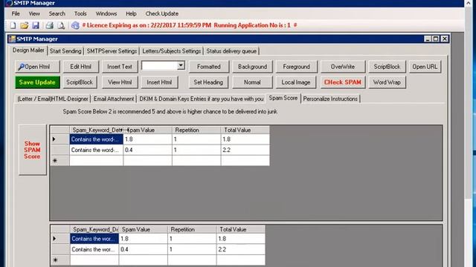Open the Email Attachment sub-tab
Screen dimensions: 476x267
coord(114,99)
